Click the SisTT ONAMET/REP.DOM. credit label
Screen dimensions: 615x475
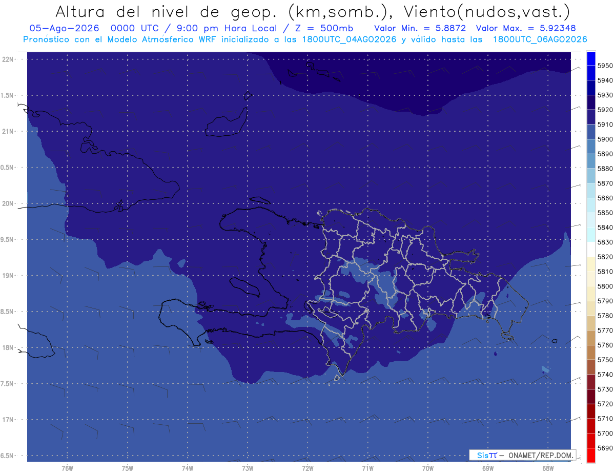(x=522, y=455)
